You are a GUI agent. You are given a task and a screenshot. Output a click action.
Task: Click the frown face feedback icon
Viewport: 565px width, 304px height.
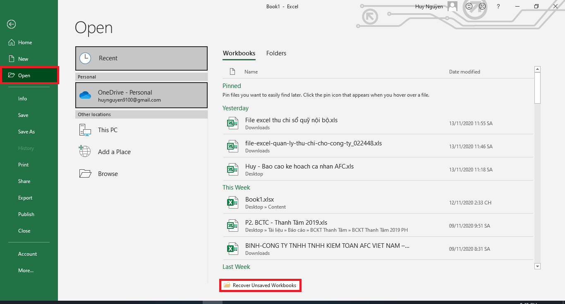482,7
